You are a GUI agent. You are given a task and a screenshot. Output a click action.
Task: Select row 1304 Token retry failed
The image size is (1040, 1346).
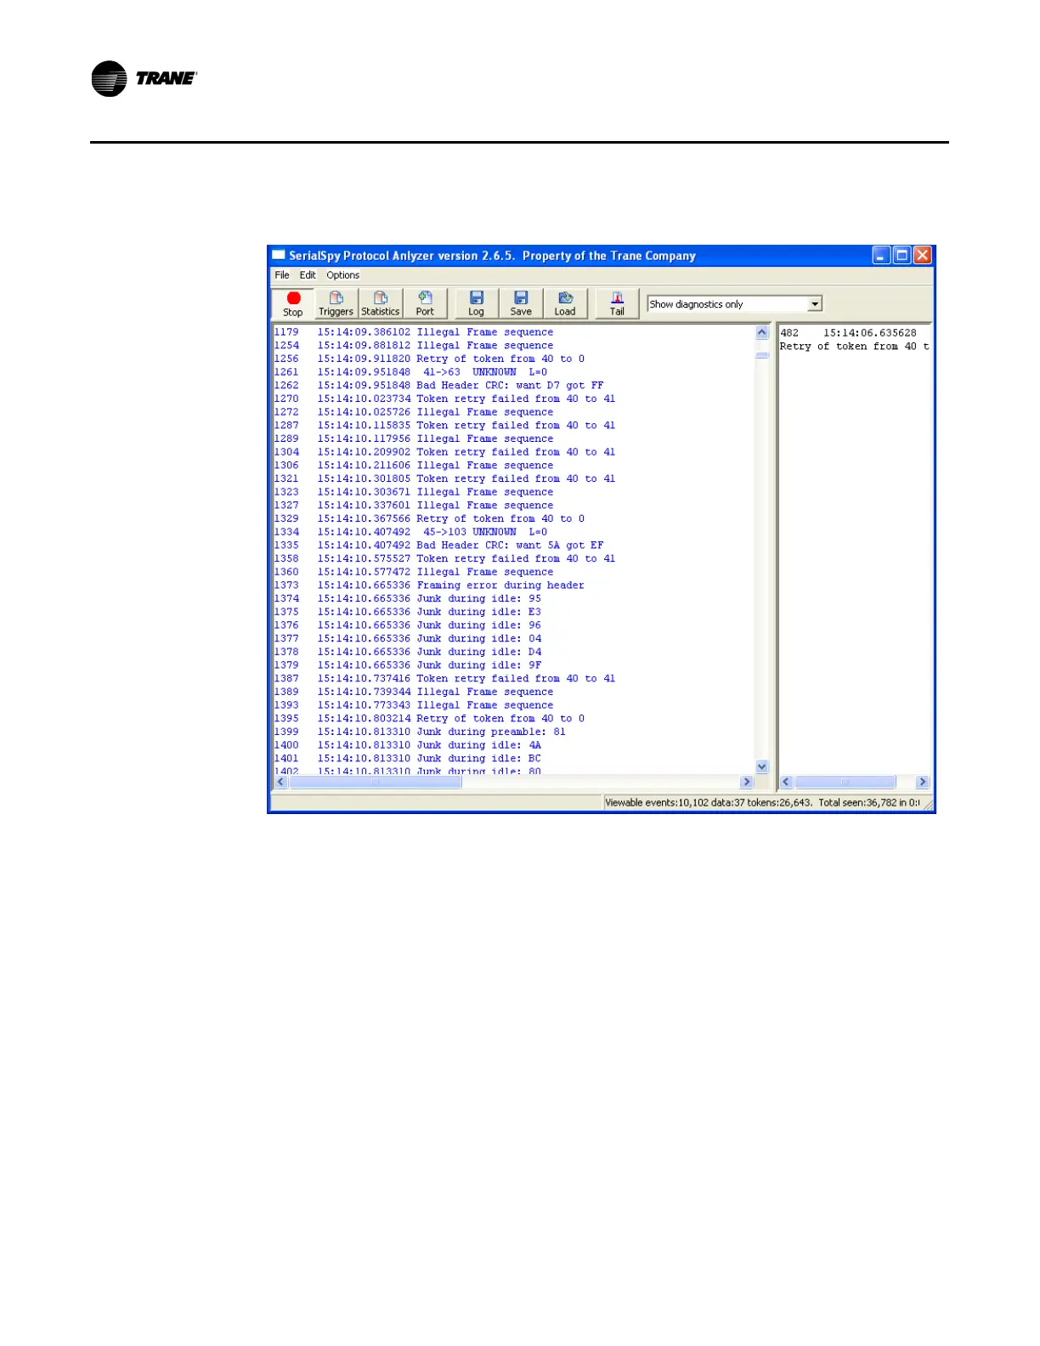click(444, 452)
